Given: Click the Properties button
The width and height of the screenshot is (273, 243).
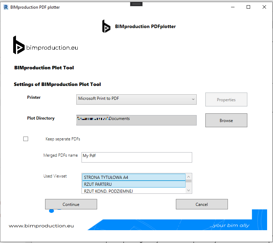Looking at the screenshot, I should click(x=226, y=99).
